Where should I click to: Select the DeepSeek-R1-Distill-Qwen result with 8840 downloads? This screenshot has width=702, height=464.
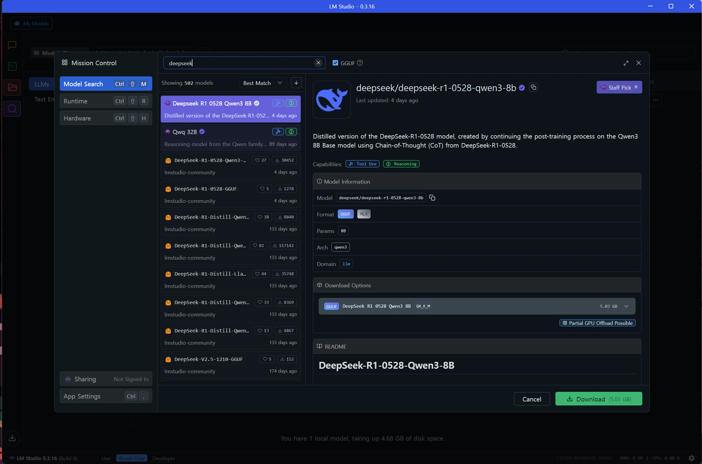231,223
